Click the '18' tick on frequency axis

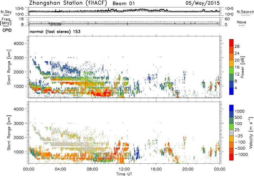21,19
